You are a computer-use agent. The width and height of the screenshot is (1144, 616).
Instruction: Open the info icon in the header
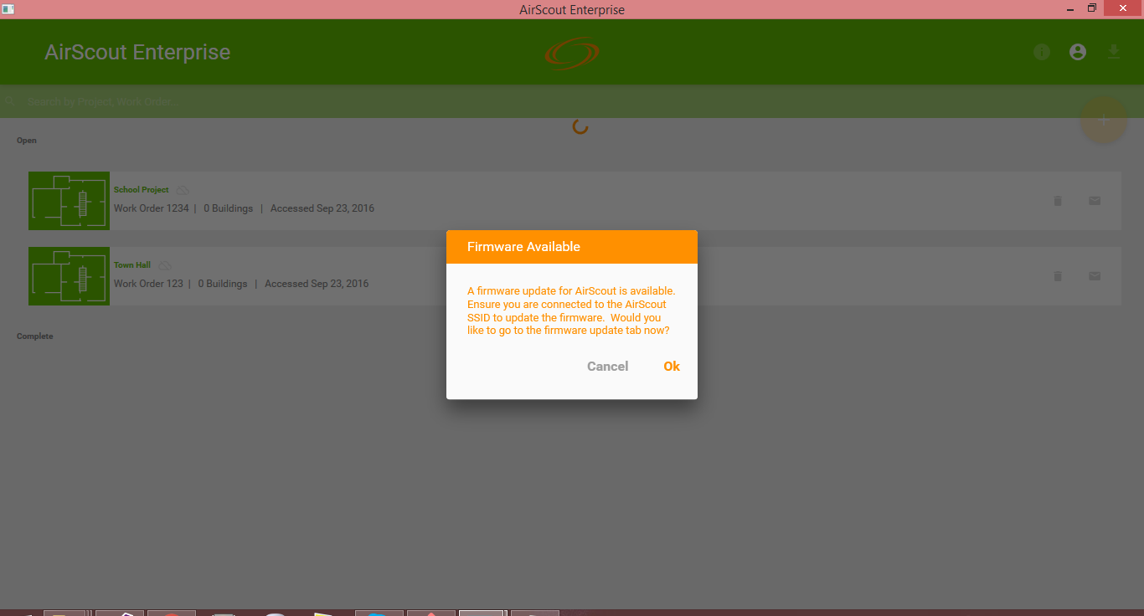(x=1042, y=52)
